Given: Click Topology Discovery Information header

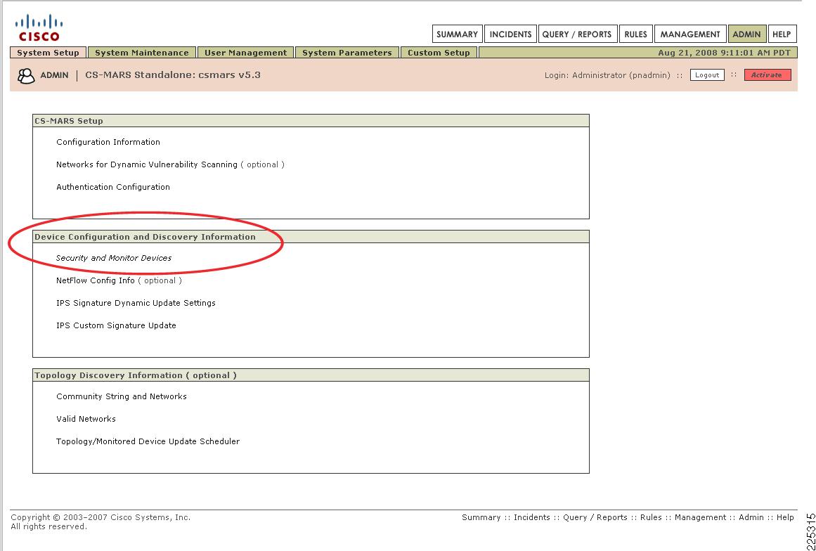Looking at the screenshot, I should [311, 375].
